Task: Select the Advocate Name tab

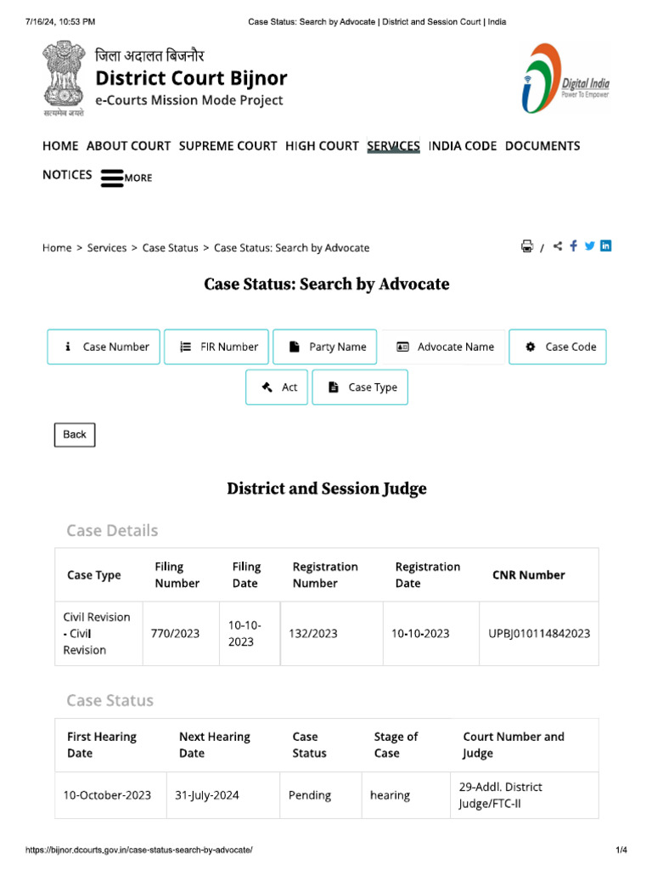Action: 443,347
